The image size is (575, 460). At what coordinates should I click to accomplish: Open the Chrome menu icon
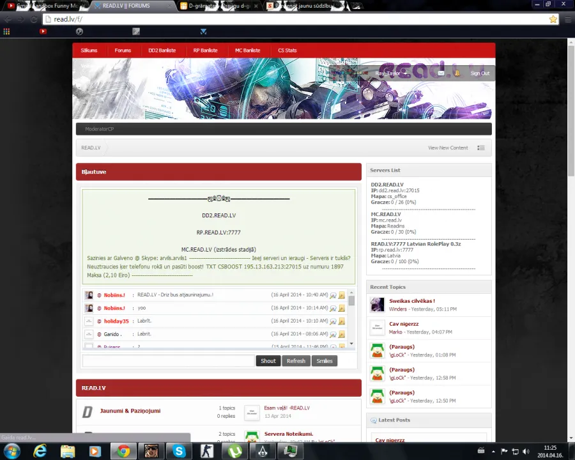(568, 19)
